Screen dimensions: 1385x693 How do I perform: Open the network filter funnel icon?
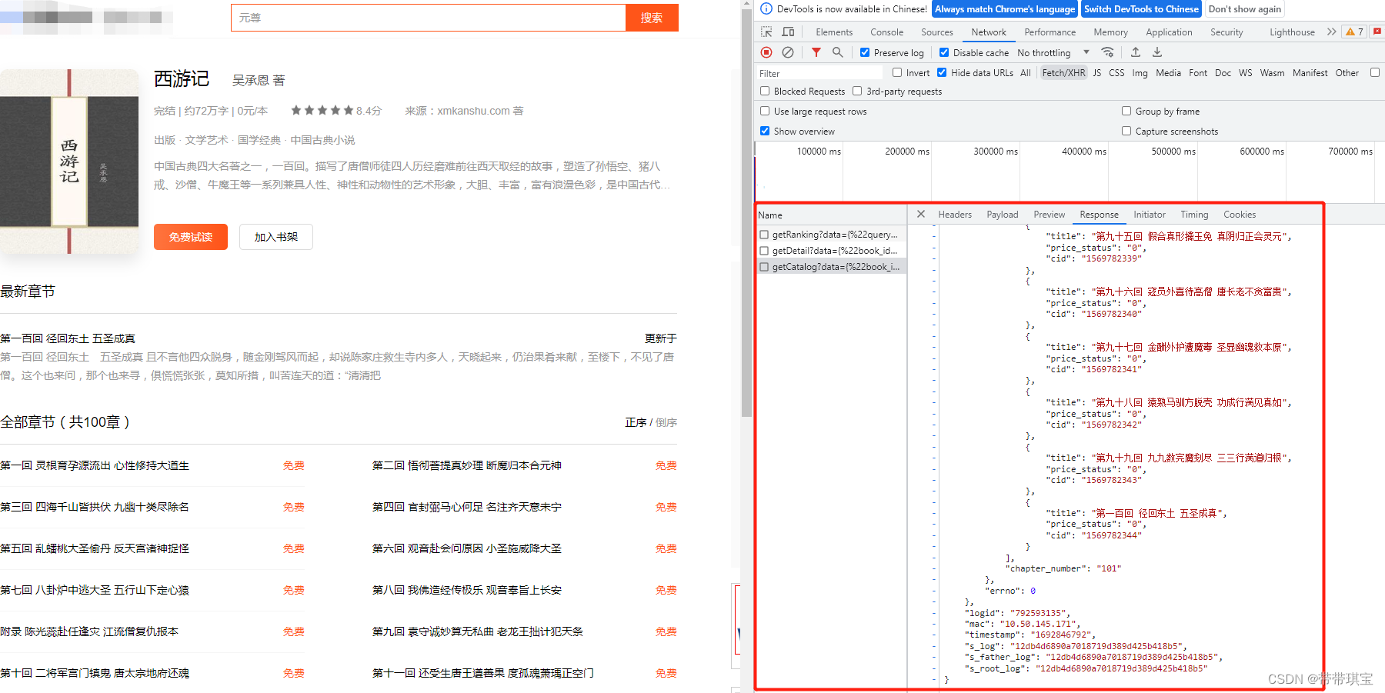(x=816, y=52)
